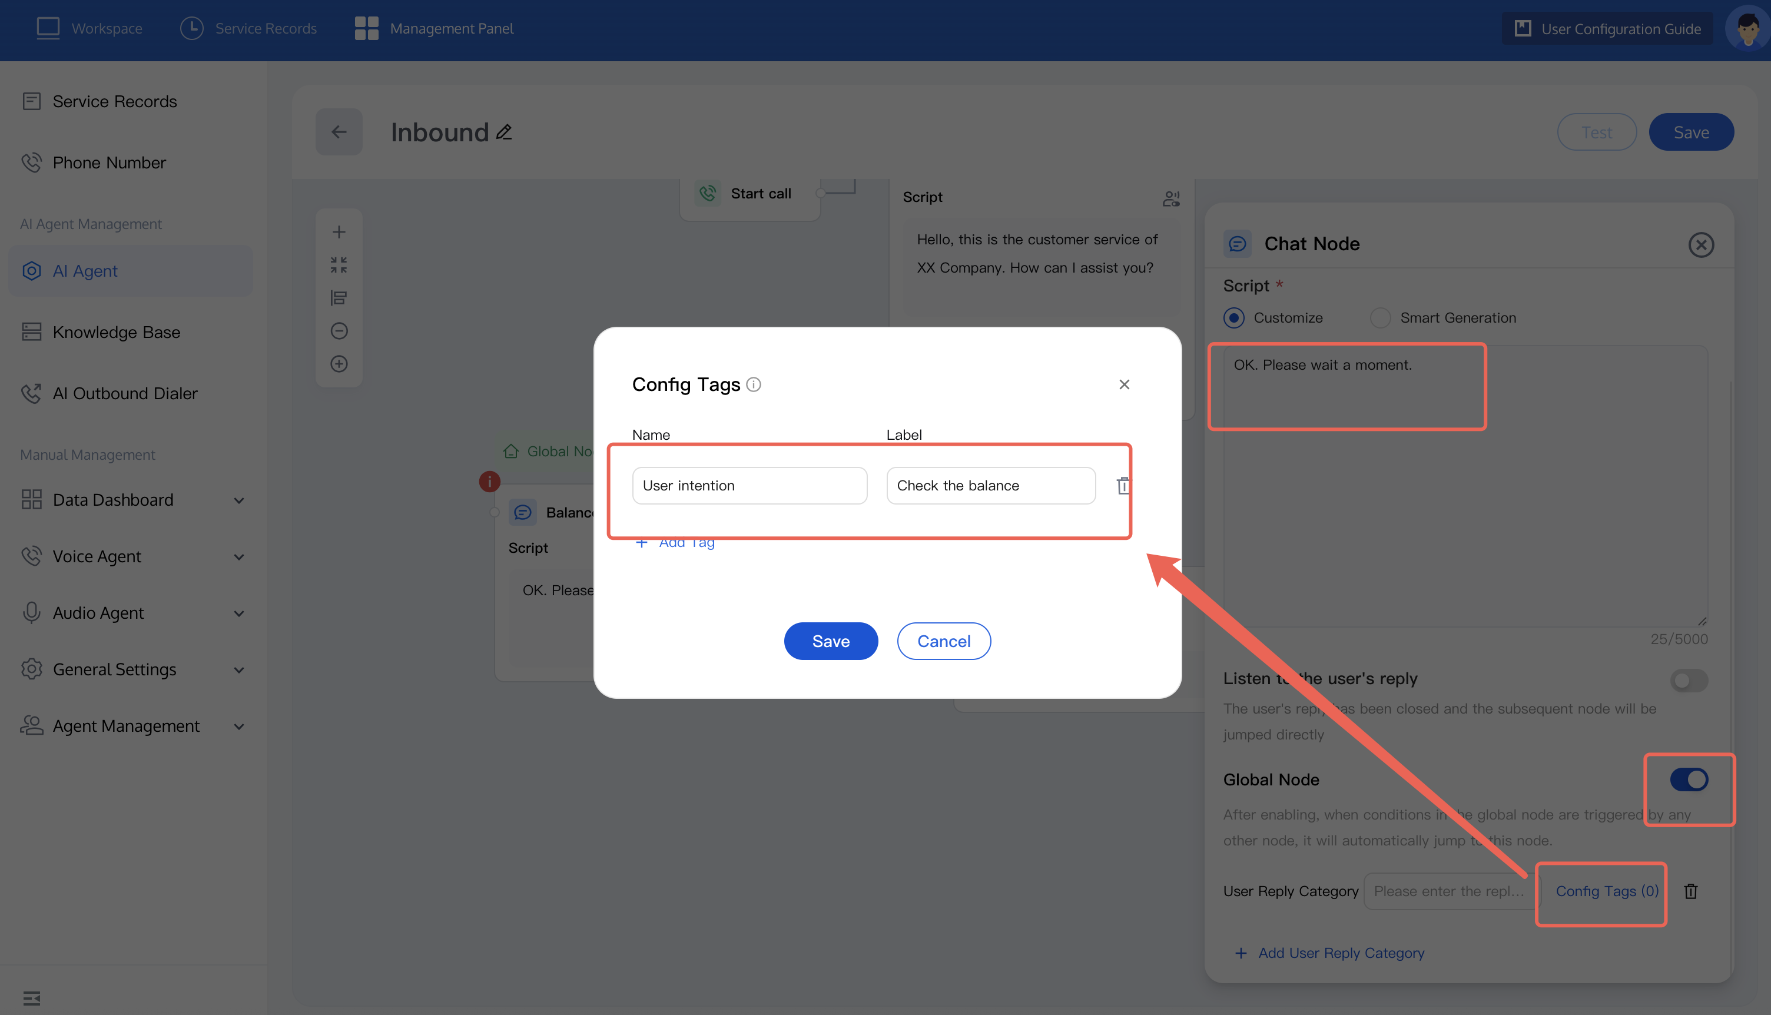Viewport: 1771px width, 1015px height.
Task: Click the canvas zoom out icon
Action: click(x=339, y=330)
